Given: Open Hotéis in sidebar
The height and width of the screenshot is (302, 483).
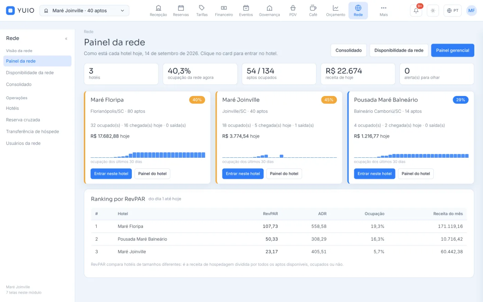Looking at the screenshot, I should (x=37, y=108).
